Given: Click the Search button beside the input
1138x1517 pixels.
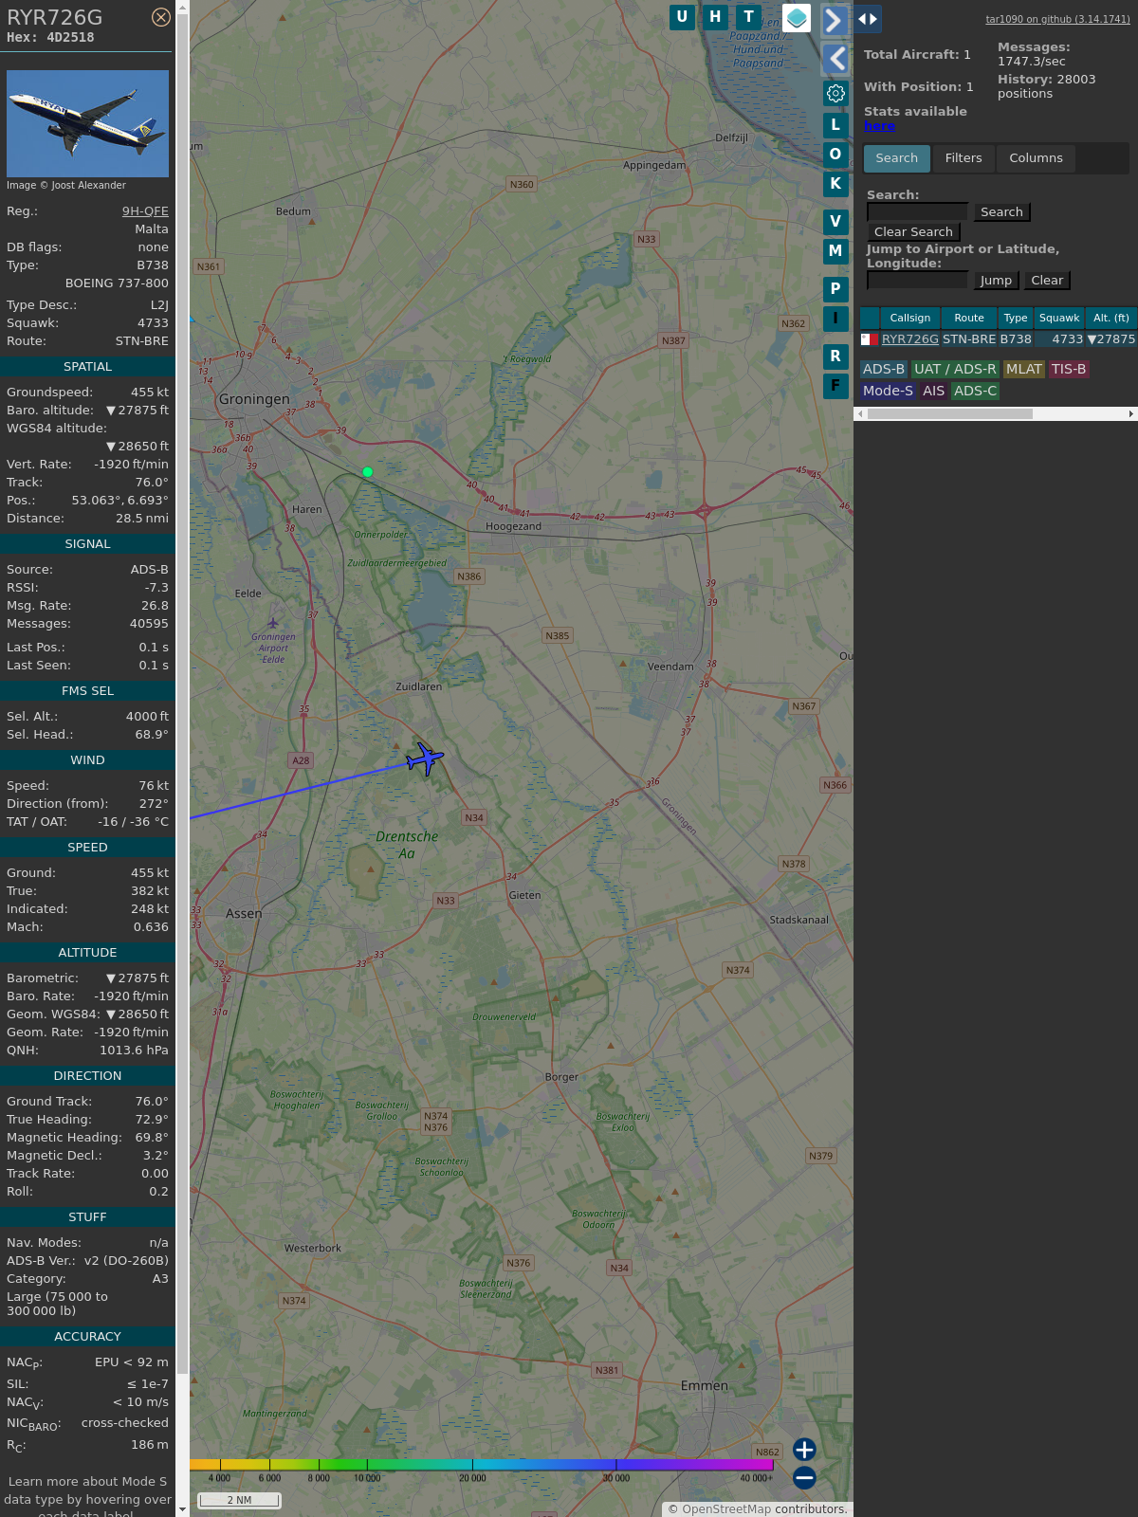Looking at the screenshot, I should [1001, 212].
